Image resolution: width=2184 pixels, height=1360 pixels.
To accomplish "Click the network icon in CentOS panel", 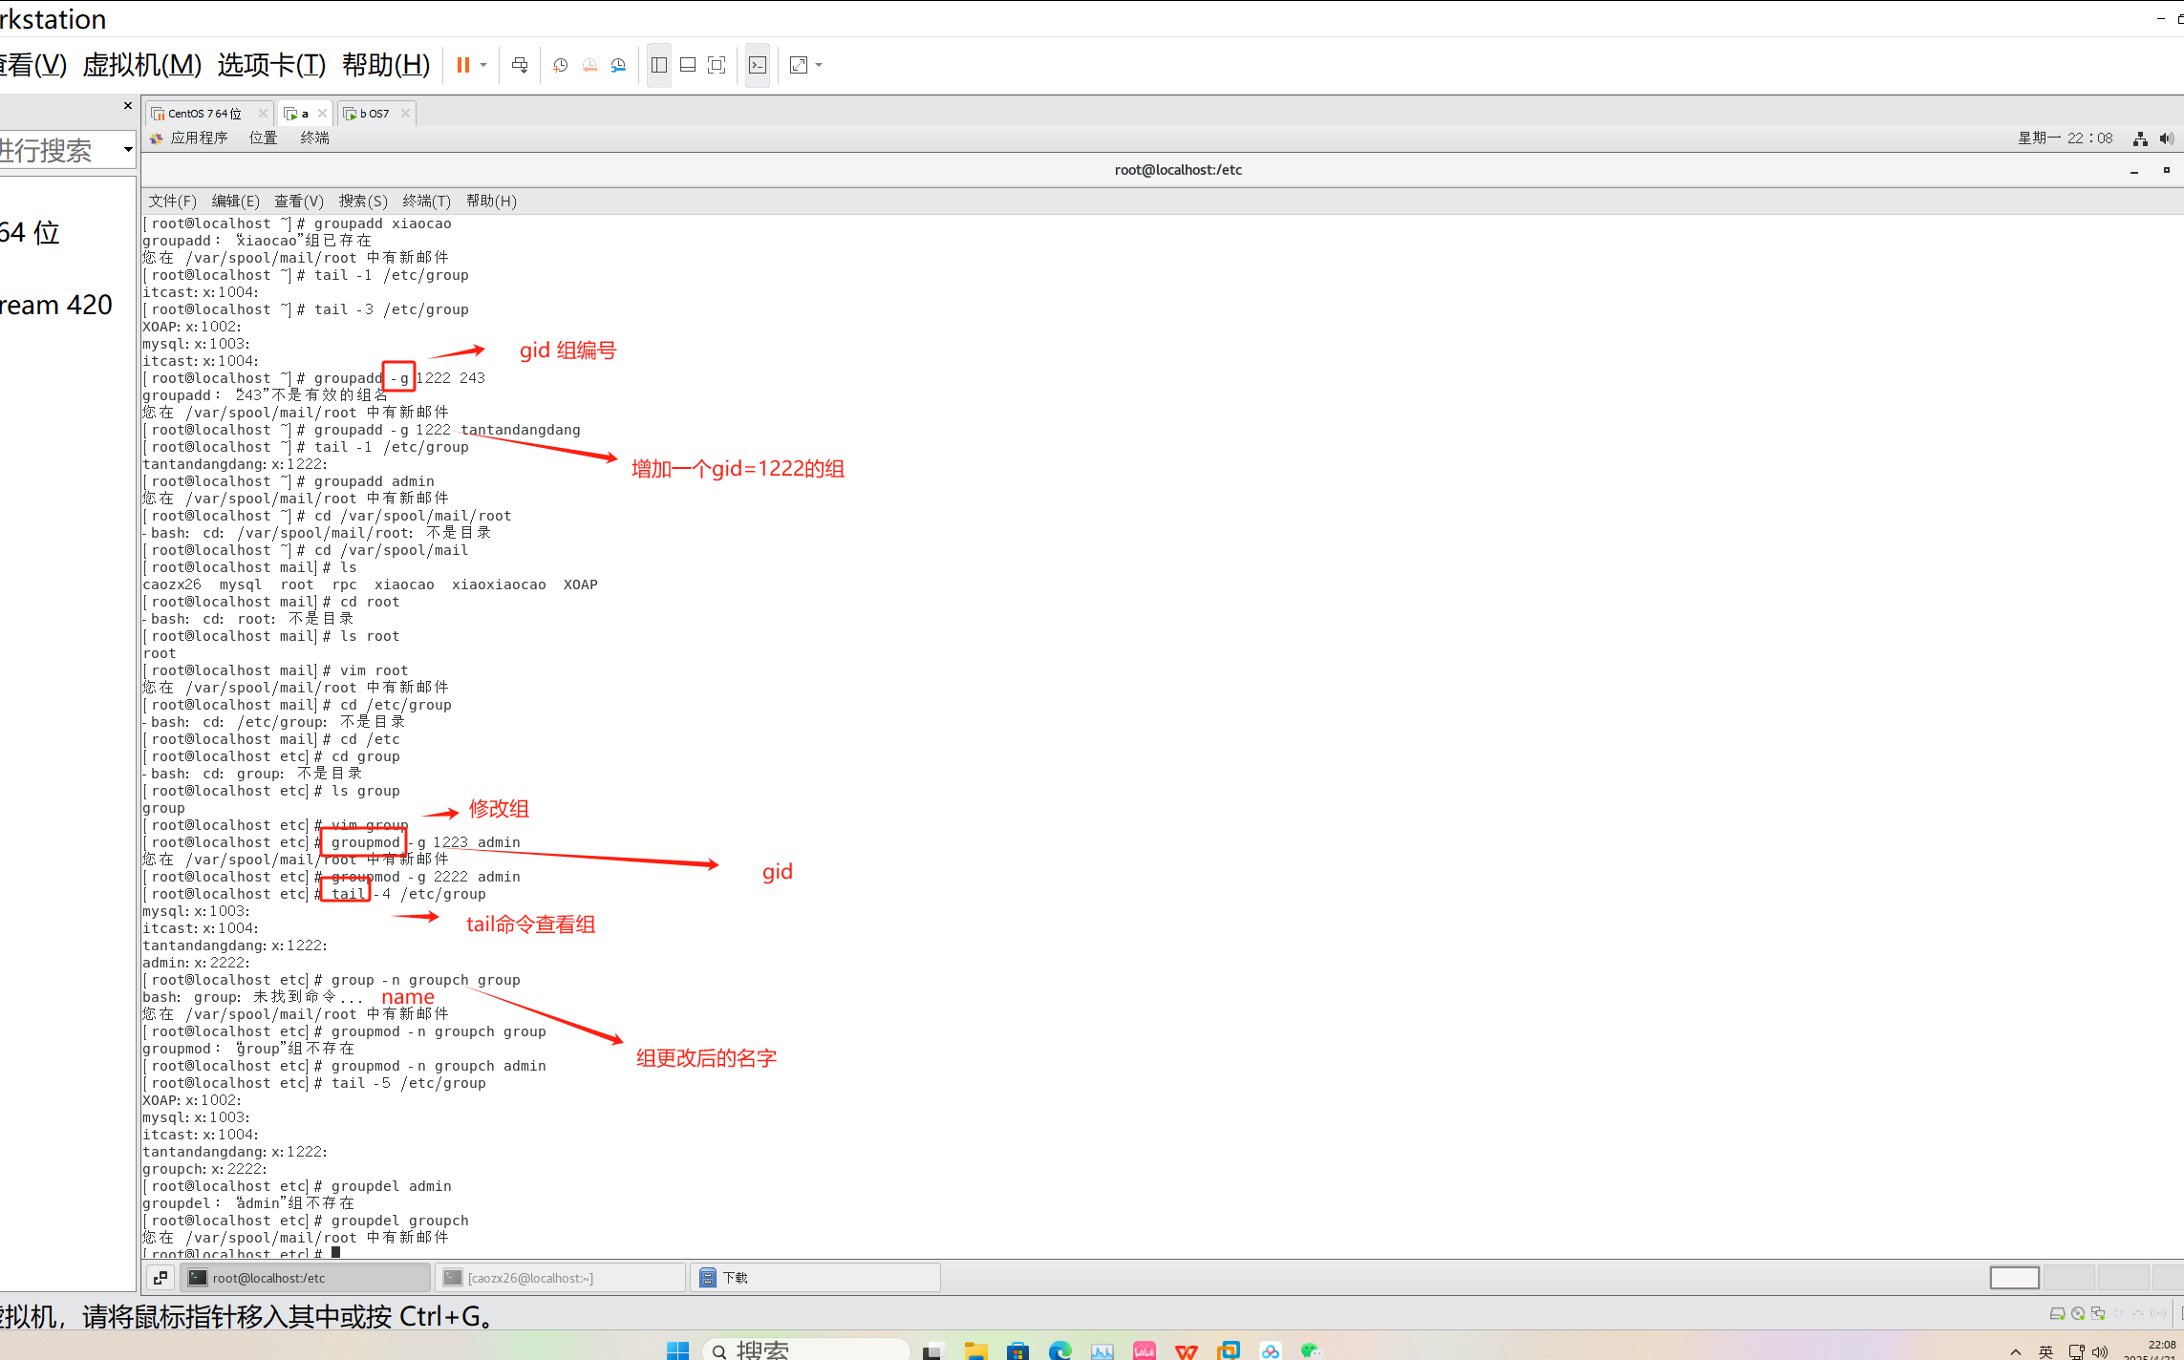I will pos(2140,138).
